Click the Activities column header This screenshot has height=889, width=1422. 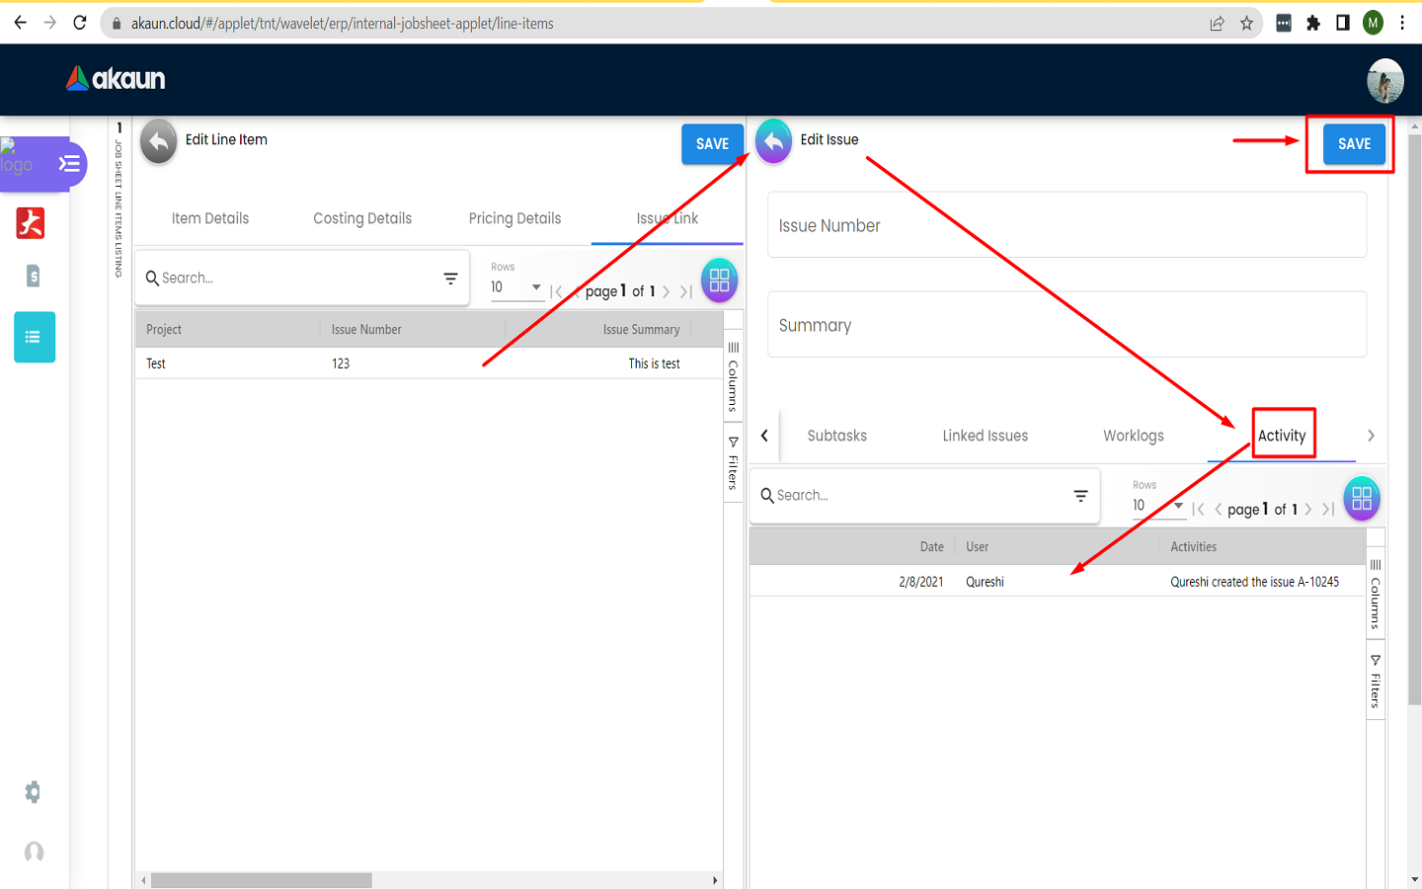(1193, 547)
